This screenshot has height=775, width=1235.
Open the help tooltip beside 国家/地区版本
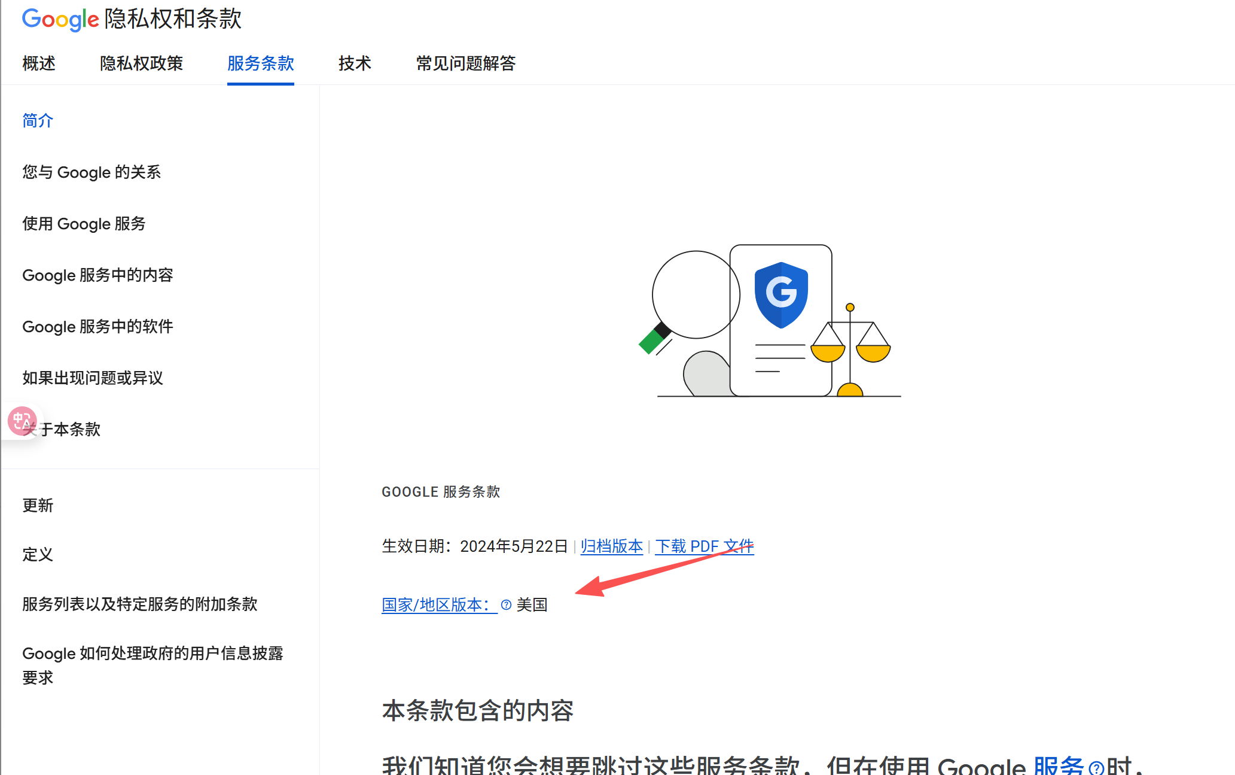(505, 605)
